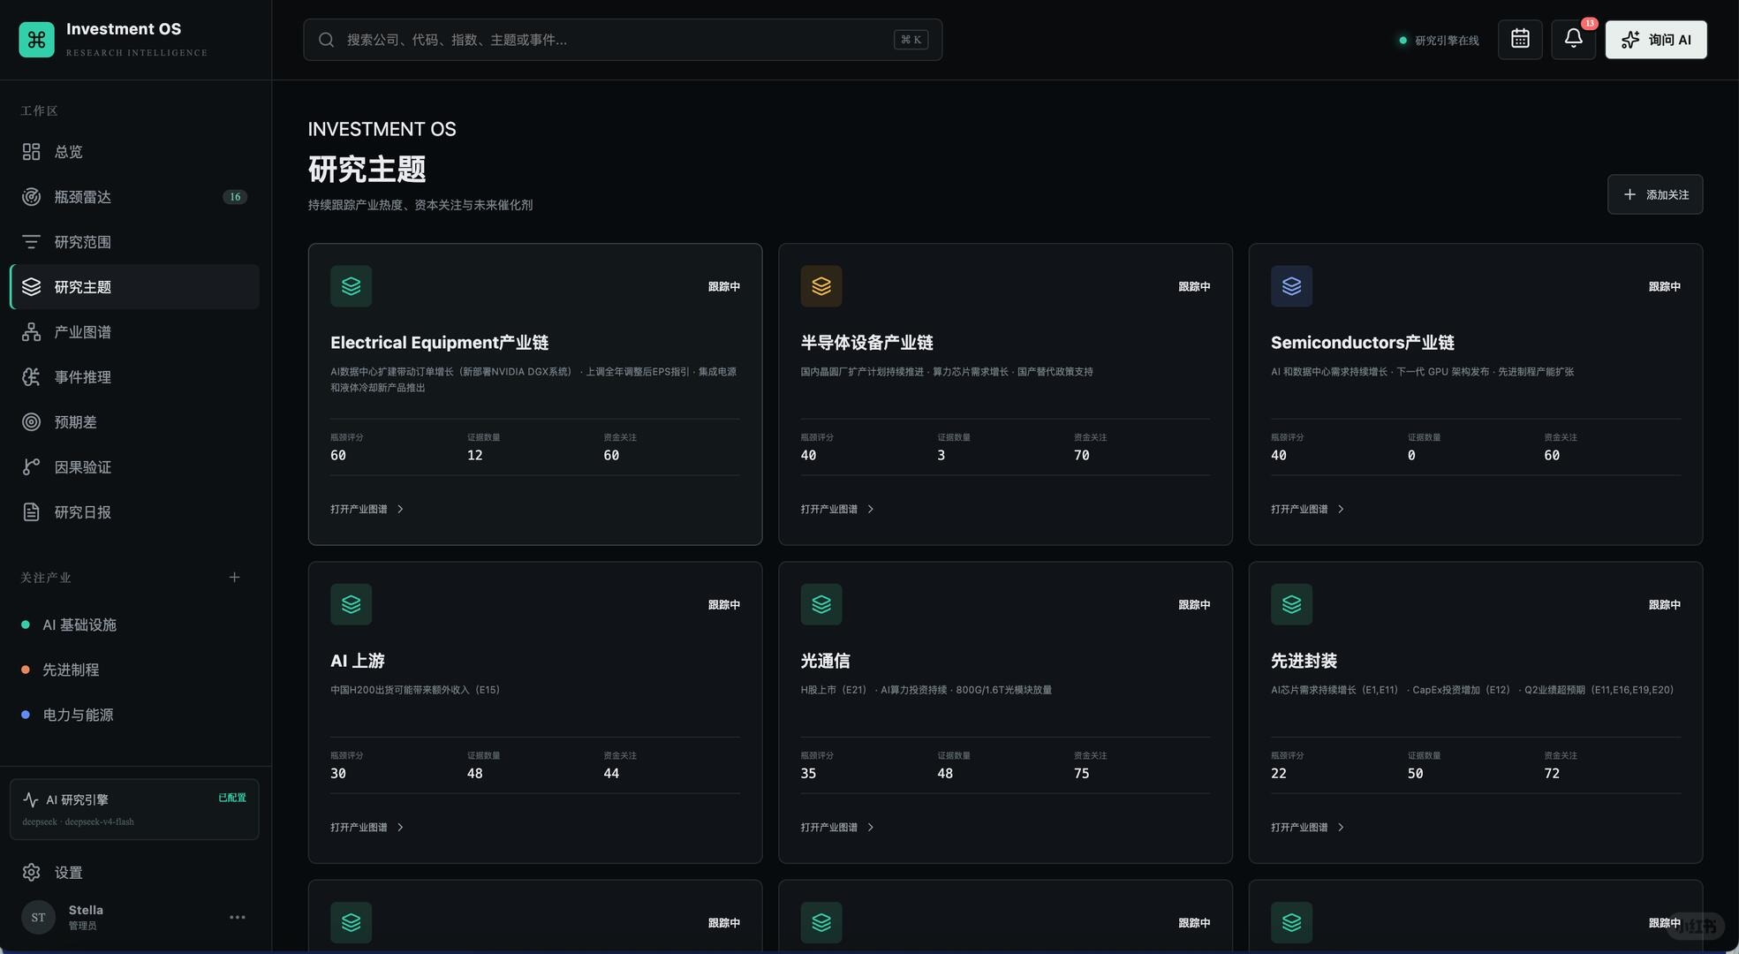Image resolution: width=1739 pixels, height=954 pixels.
Task: Open 预期差 in the sidebar
Action: (134, 422)
